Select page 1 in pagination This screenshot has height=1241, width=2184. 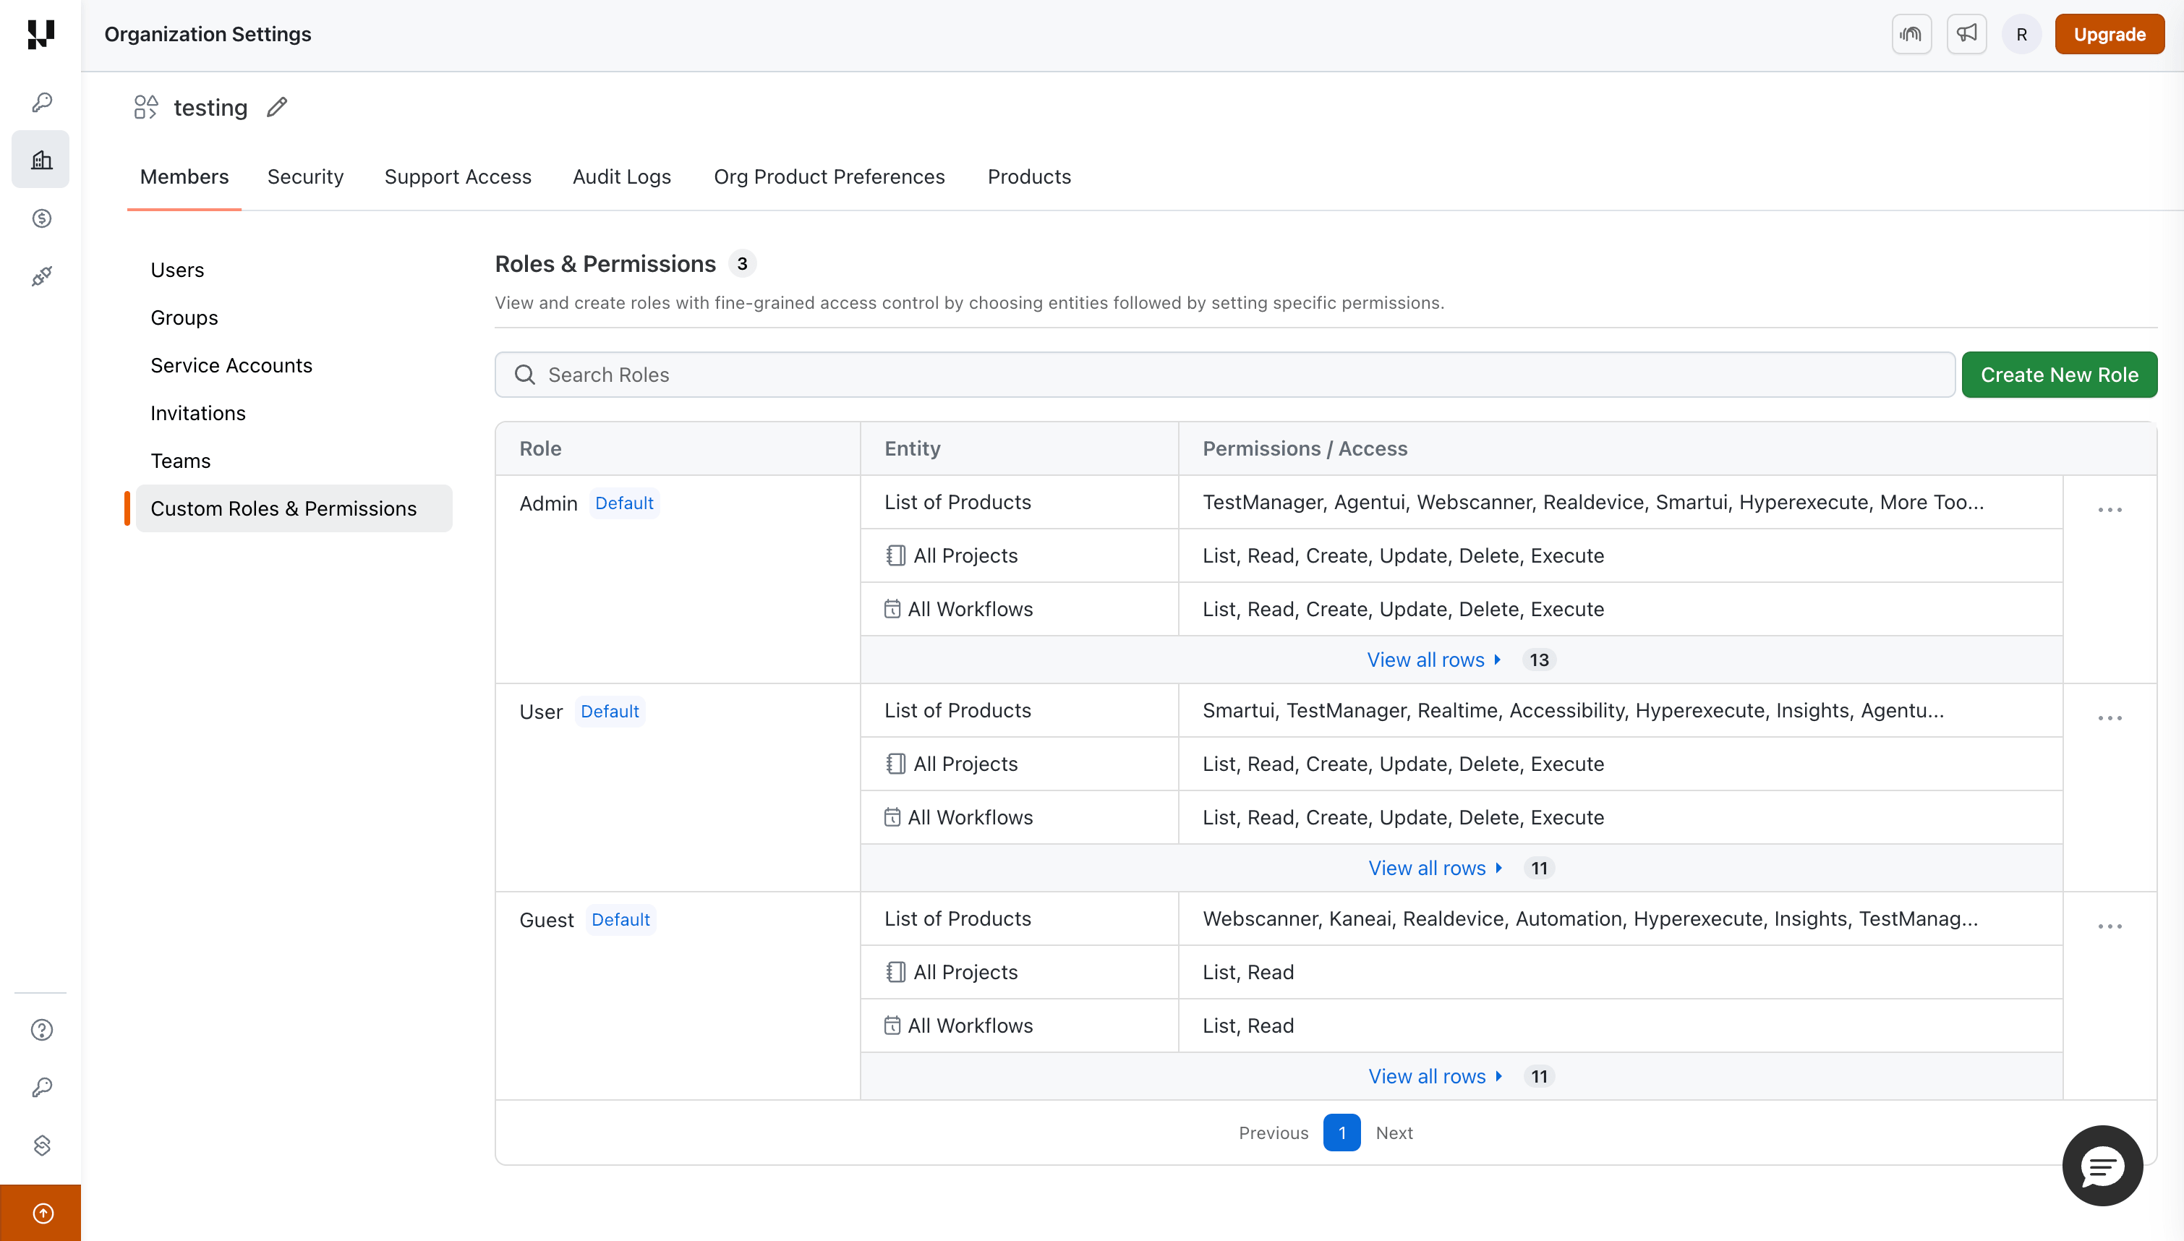click(x=1341, y=1133)
